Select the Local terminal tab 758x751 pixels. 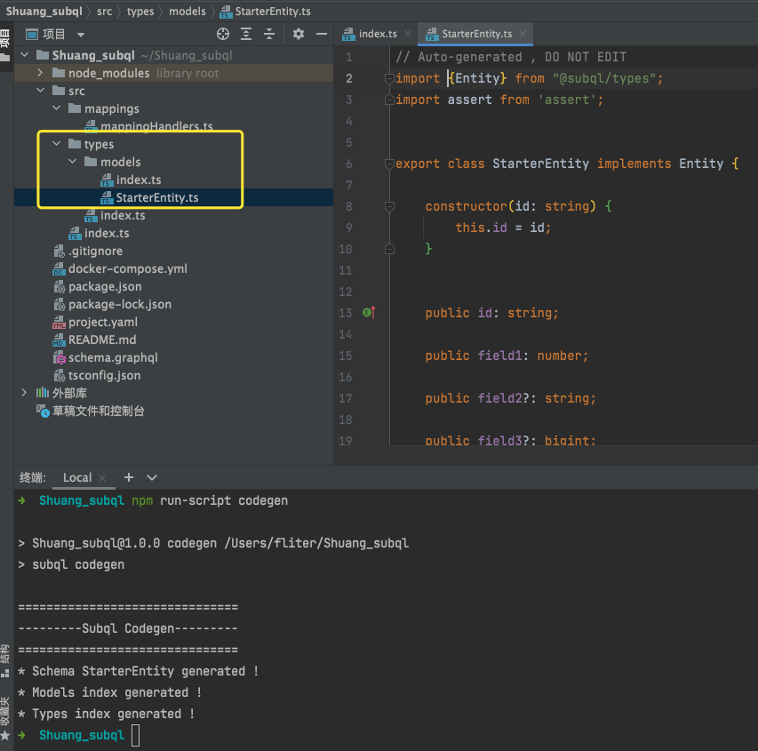coord(76,477)
